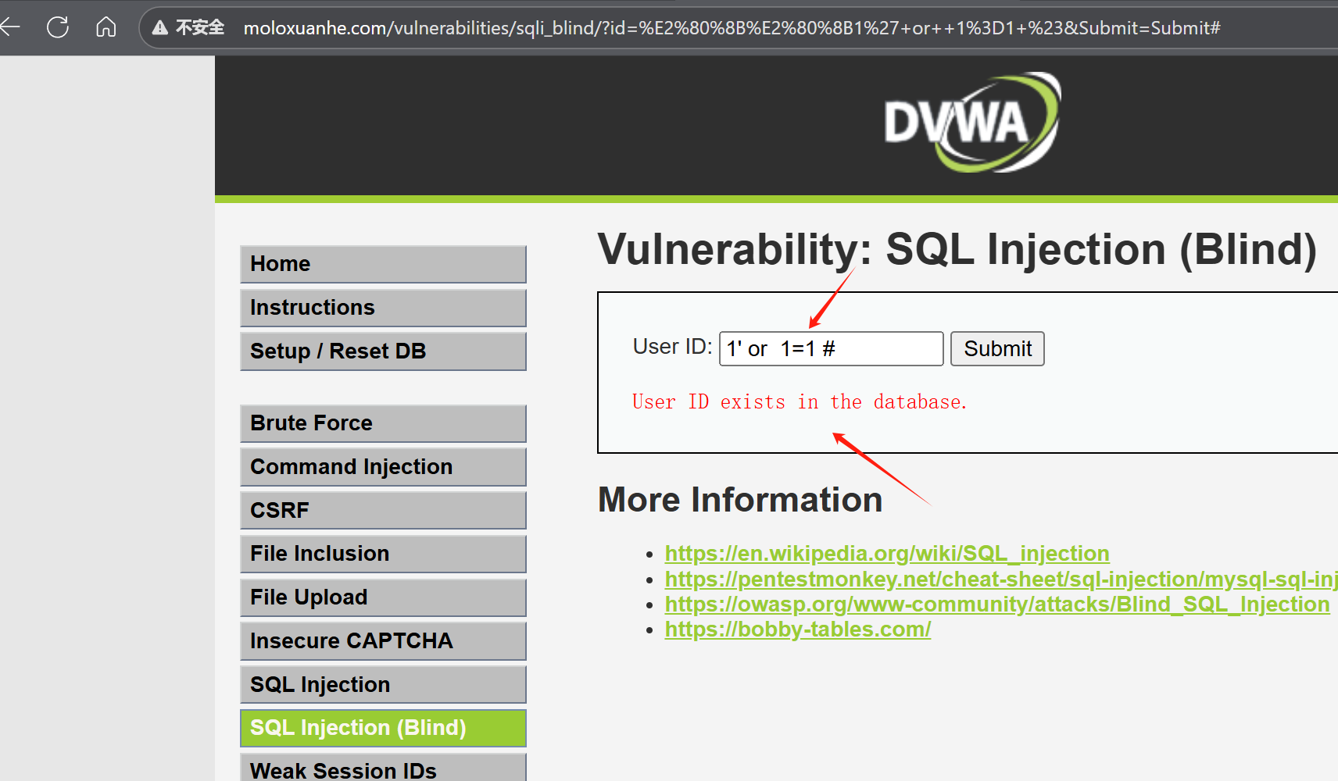
Task: Open the Home menu item
Action: pyautogui.click(x=383, y=264)
